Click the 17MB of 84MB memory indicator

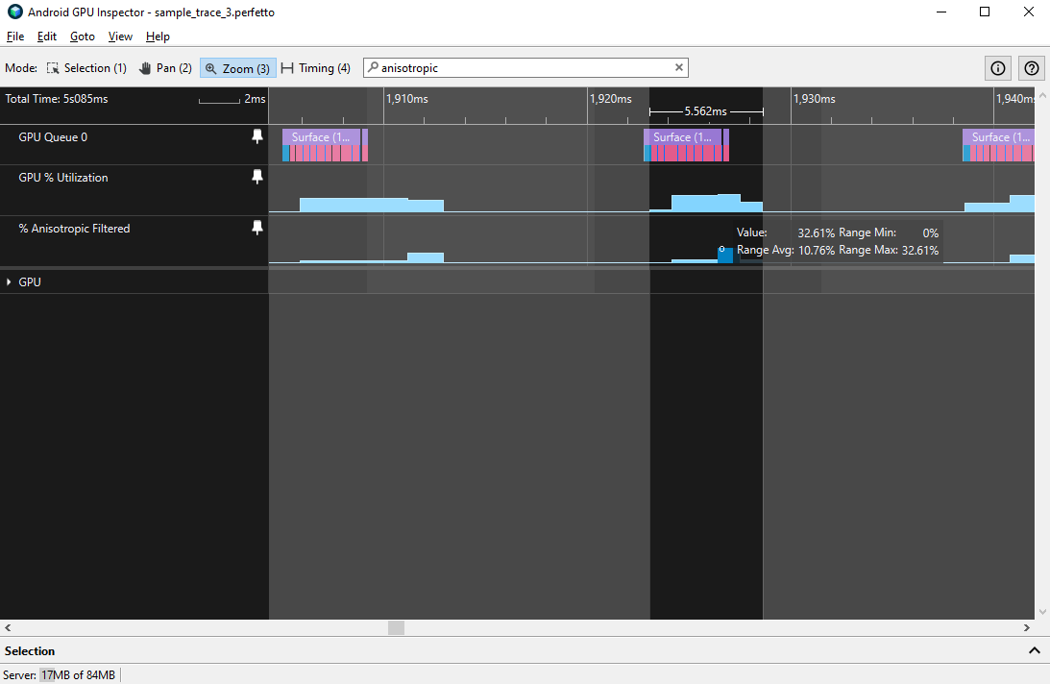point(77,675)
